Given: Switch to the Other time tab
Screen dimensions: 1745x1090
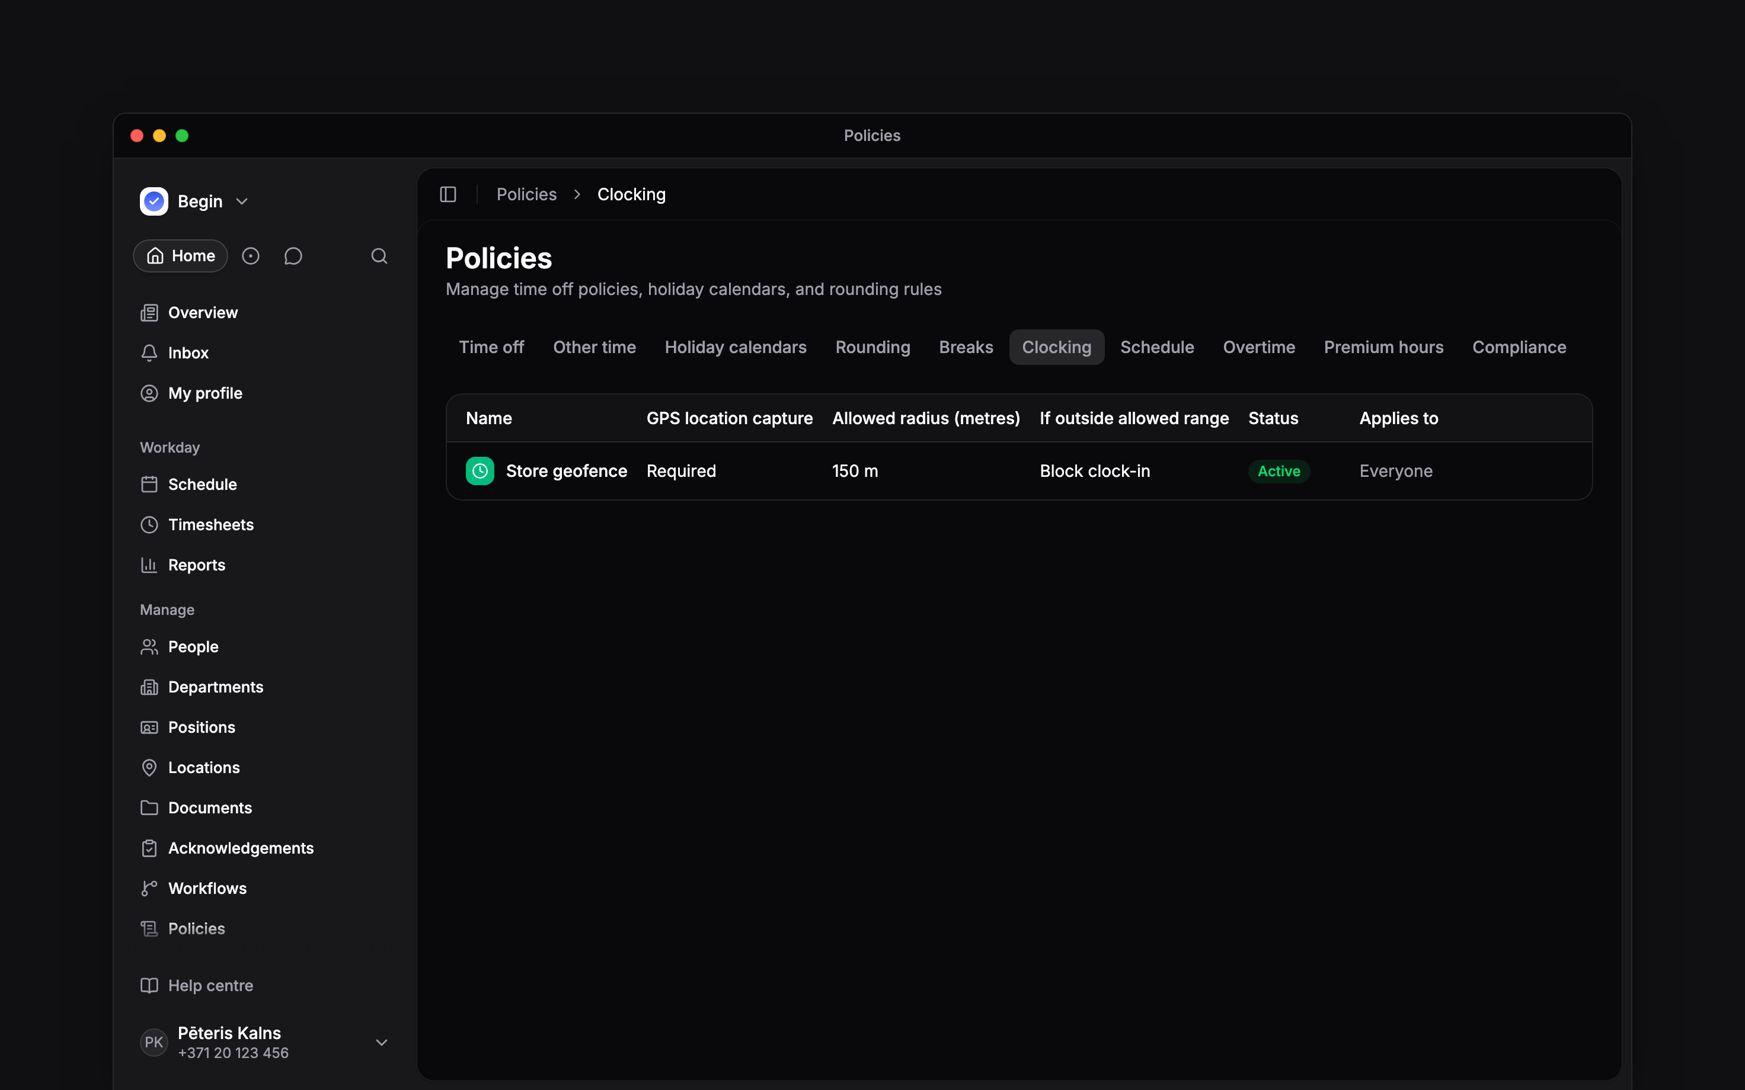Looking at the screenshot, I should point(594,348).
